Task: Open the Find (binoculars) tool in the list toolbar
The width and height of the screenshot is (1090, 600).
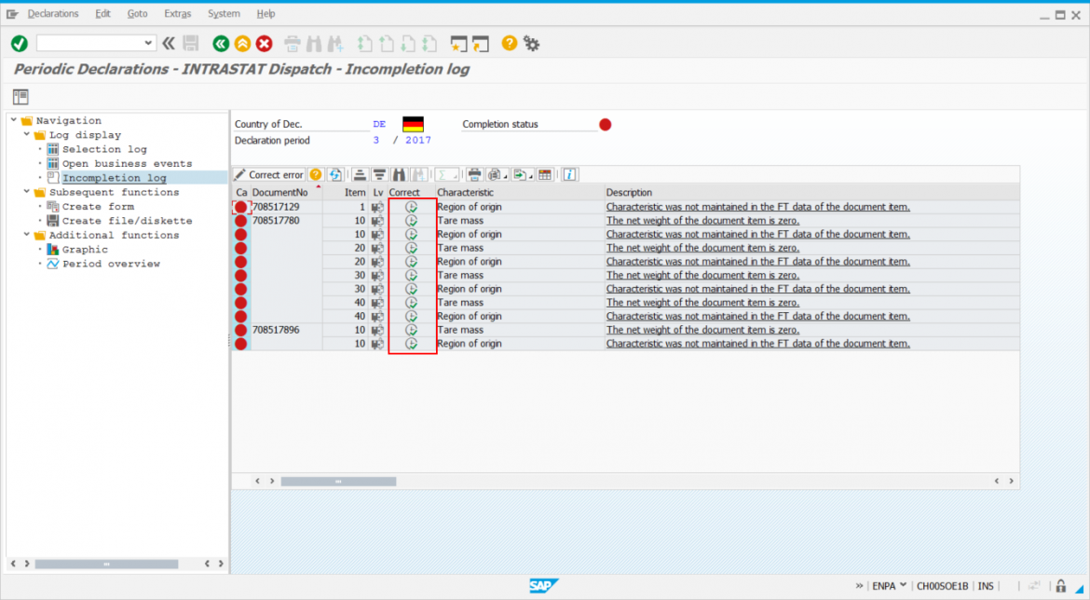Action: click(x=401, y=174)
